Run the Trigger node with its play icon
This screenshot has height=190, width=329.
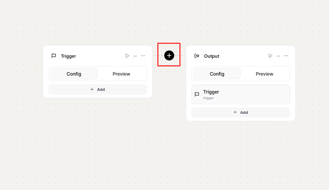(x=127, y=56)
